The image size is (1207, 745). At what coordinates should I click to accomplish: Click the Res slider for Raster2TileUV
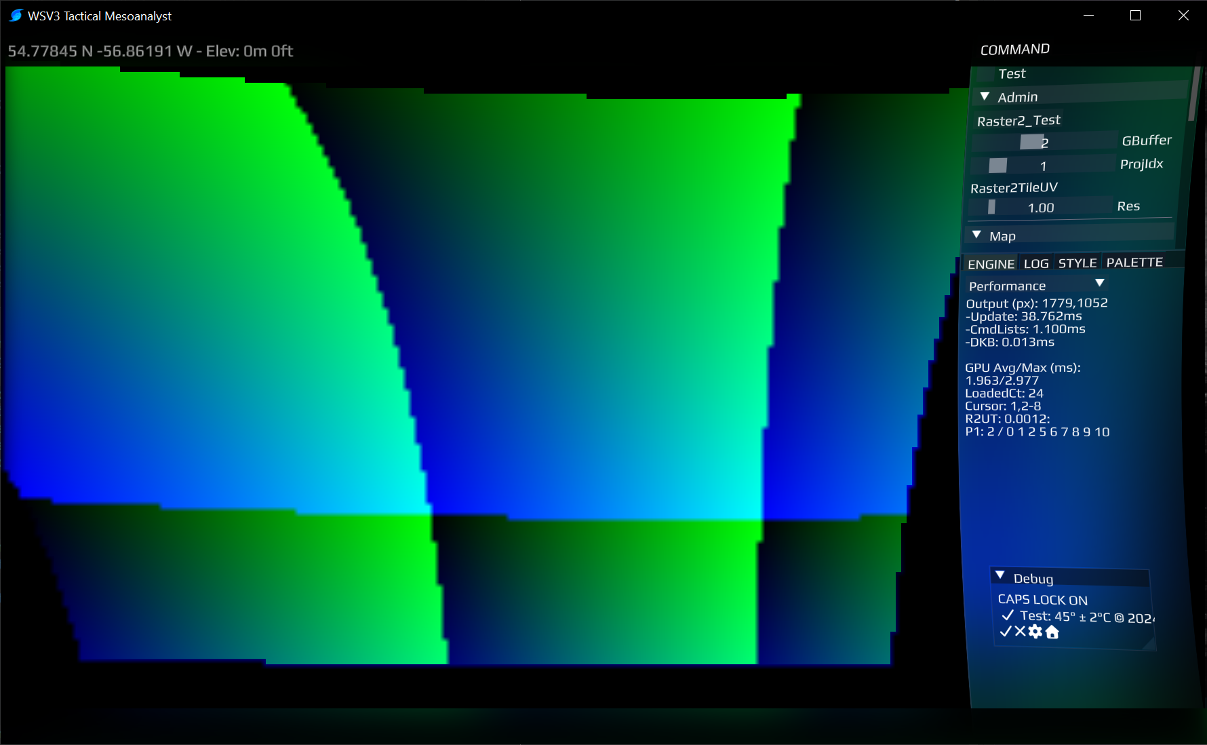991,207
